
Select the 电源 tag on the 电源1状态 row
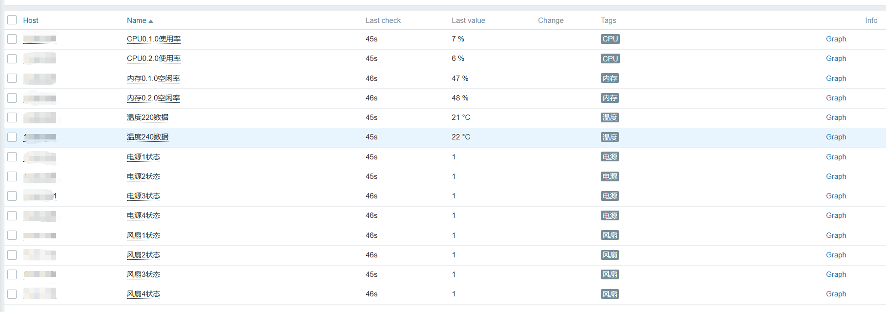point(610,157)
